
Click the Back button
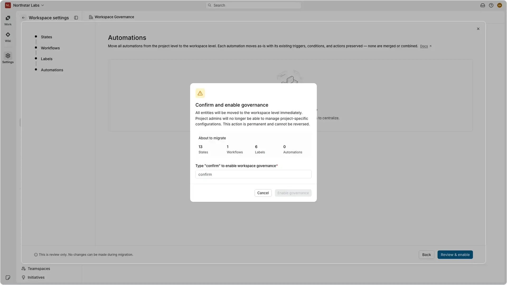tap(426, 255)
